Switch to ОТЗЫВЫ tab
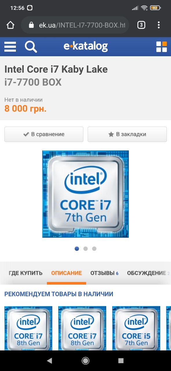Screen dimensions: 171x371 (x=104, y=273)
